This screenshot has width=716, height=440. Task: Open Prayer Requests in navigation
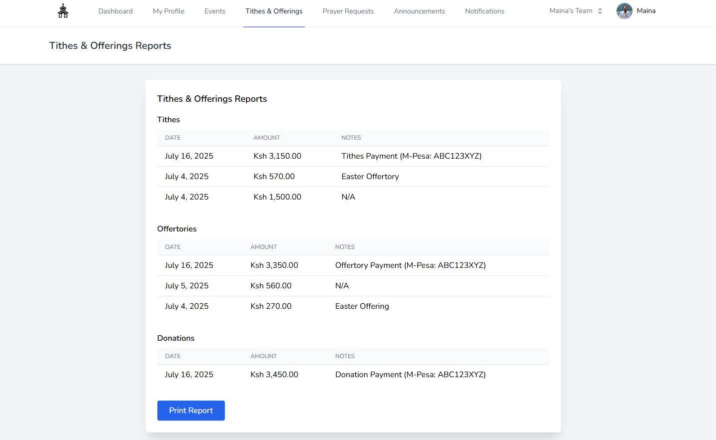coord(348,11)
